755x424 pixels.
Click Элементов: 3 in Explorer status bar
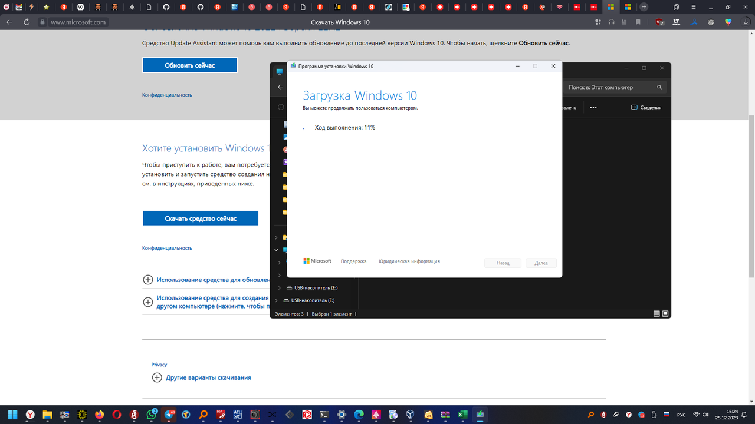pos(289,314)
